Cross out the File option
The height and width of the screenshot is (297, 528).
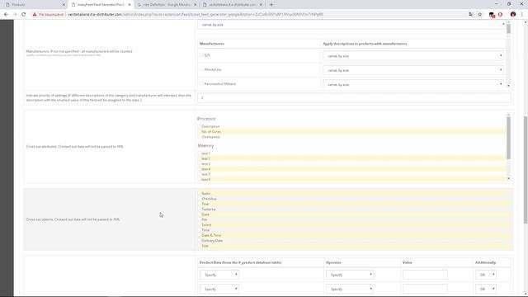200,219
